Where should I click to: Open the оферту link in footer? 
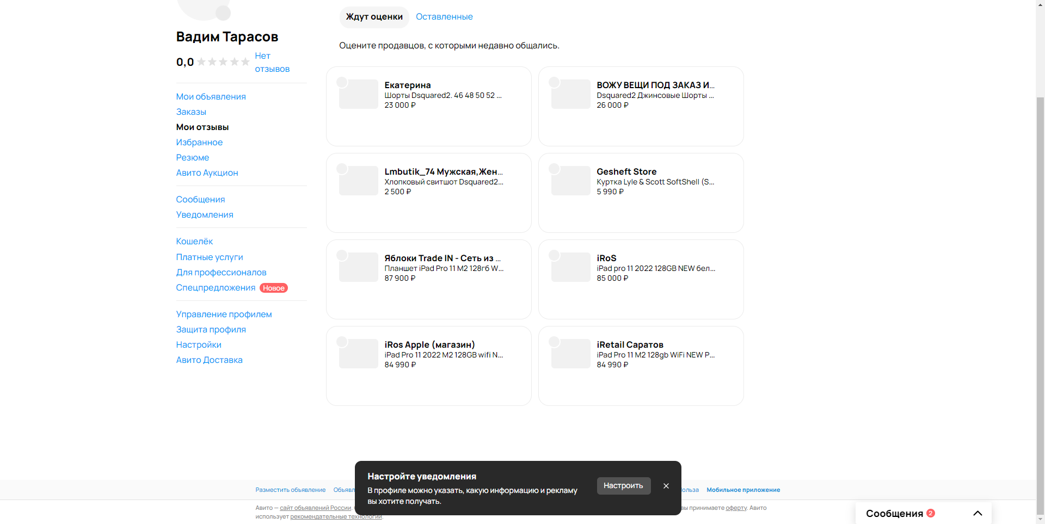pyautogui.click(x=736, y=508)
